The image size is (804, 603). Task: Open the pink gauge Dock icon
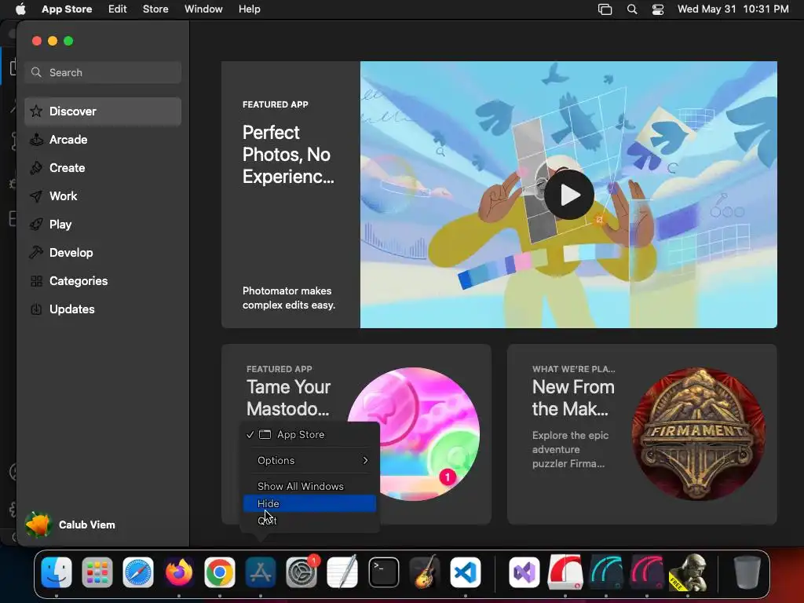coord(647,572)
